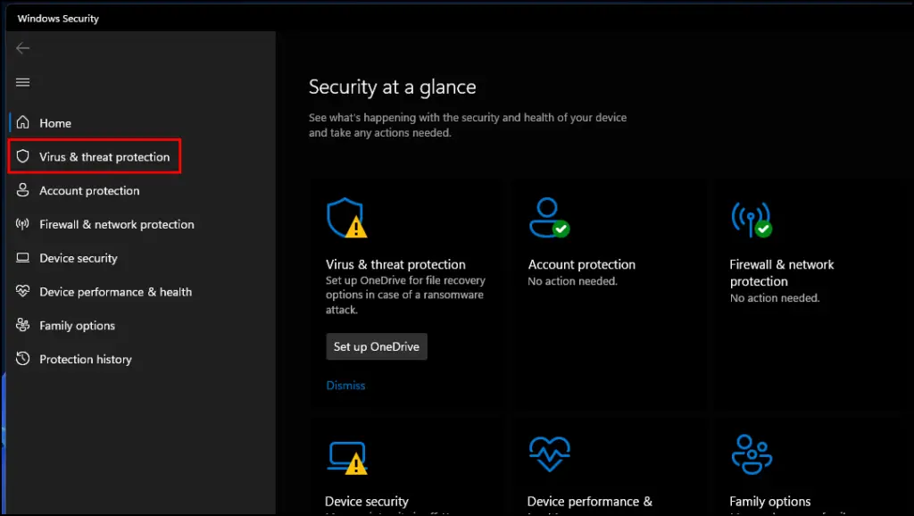Click the antenna icon beside Firewall & network protection in sidebar
This screenshot has width=914, height=516.
(x=22, y=224)
